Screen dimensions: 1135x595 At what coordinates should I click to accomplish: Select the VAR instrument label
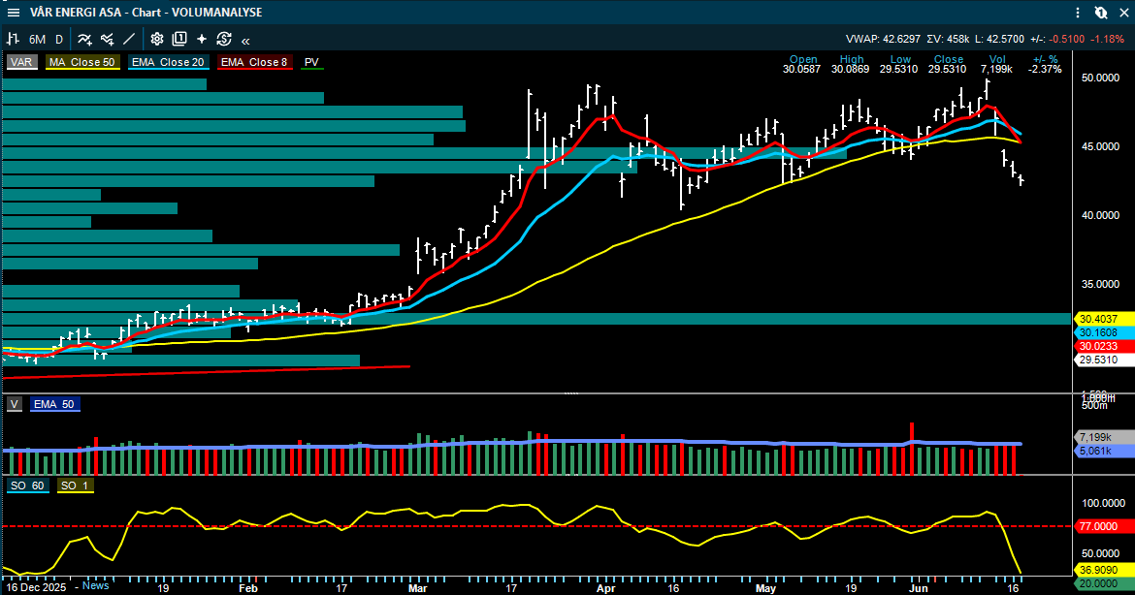(21, 62)
